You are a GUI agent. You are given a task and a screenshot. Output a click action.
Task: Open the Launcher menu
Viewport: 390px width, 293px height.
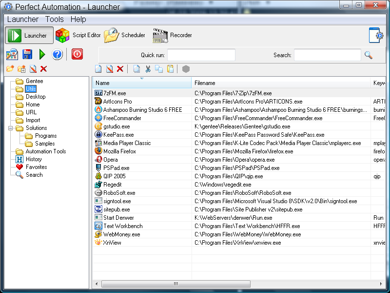23,19
